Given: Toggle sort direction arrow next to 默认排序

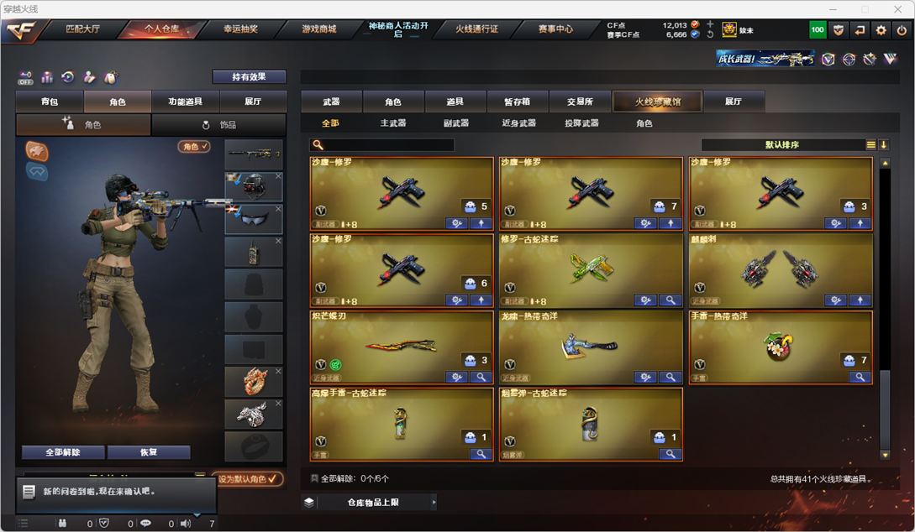Looking at the screenshot, I should point(883,144).
